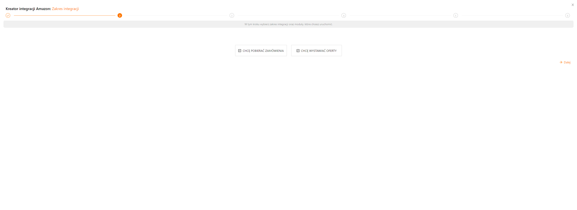577x210 pixels.
Task: Click the active step 2 indicator
Action: (x=120, y=15)
